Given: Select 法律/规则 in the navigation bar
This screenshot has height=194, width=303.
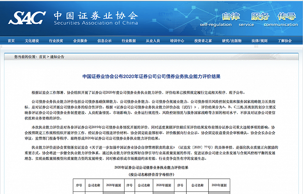Looking at the screenshot, I should pyautogui.click(x=260, y=41).
